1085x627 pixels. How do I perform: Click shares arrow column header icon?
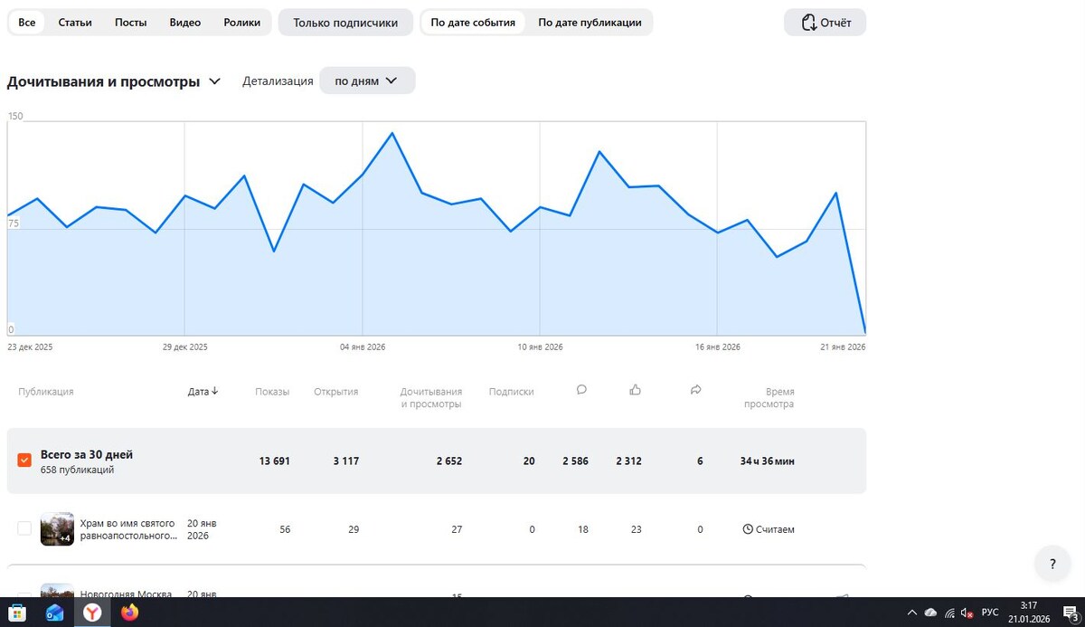coord(696,390)
